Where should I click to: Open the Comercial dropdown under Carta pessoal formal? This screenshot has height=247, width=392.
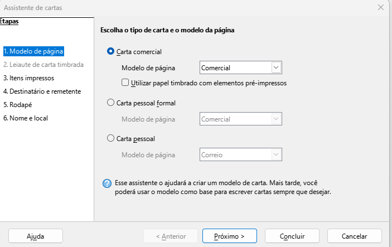tap(240, 119)
